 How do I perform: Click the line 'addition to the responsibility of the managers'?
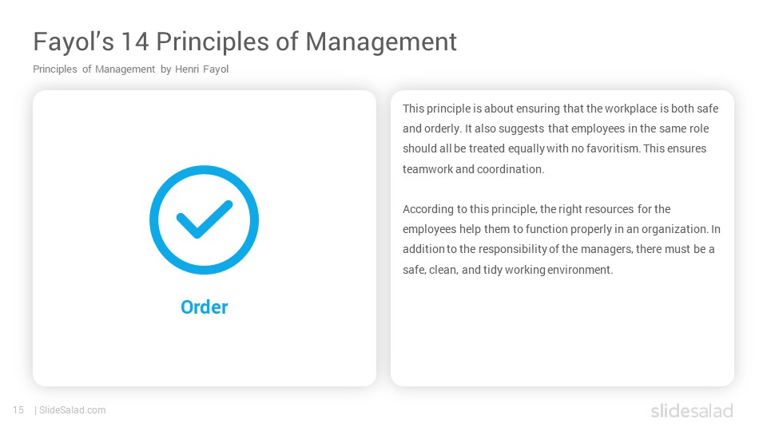[x=558, y=249]
